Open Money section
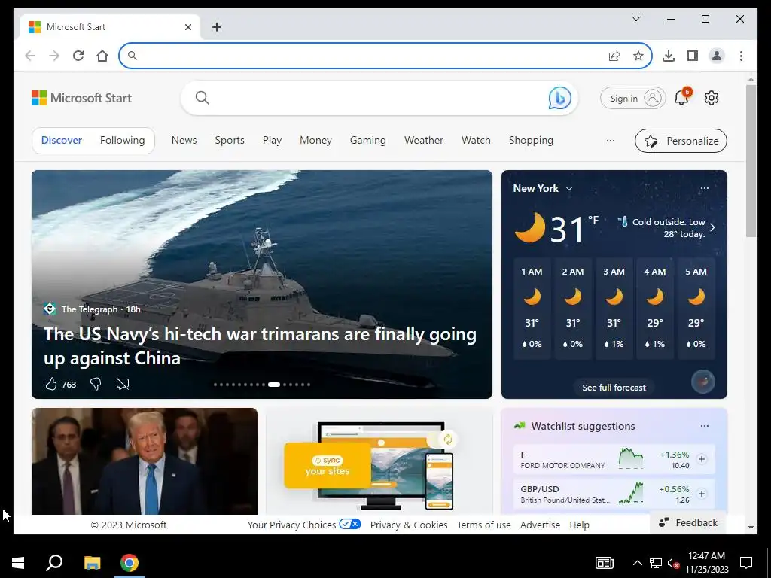Screen dimensions: 771x578 (x=315, y=141)
